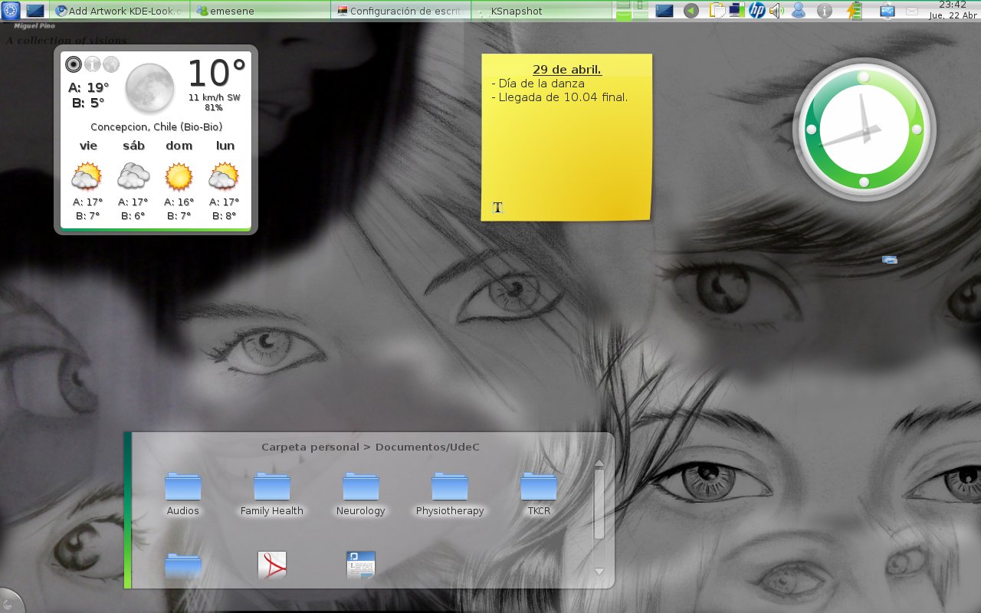
Task: Click the show desktop icon beside the launcher
Action: [35, 11]
